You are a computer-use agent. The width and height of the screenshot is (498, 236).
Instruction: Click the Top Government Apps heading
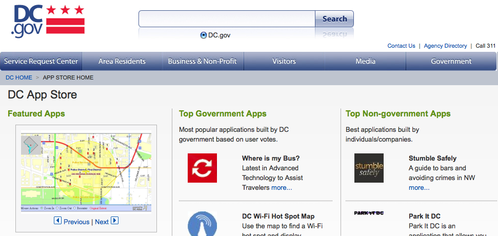tap(223, 114)
